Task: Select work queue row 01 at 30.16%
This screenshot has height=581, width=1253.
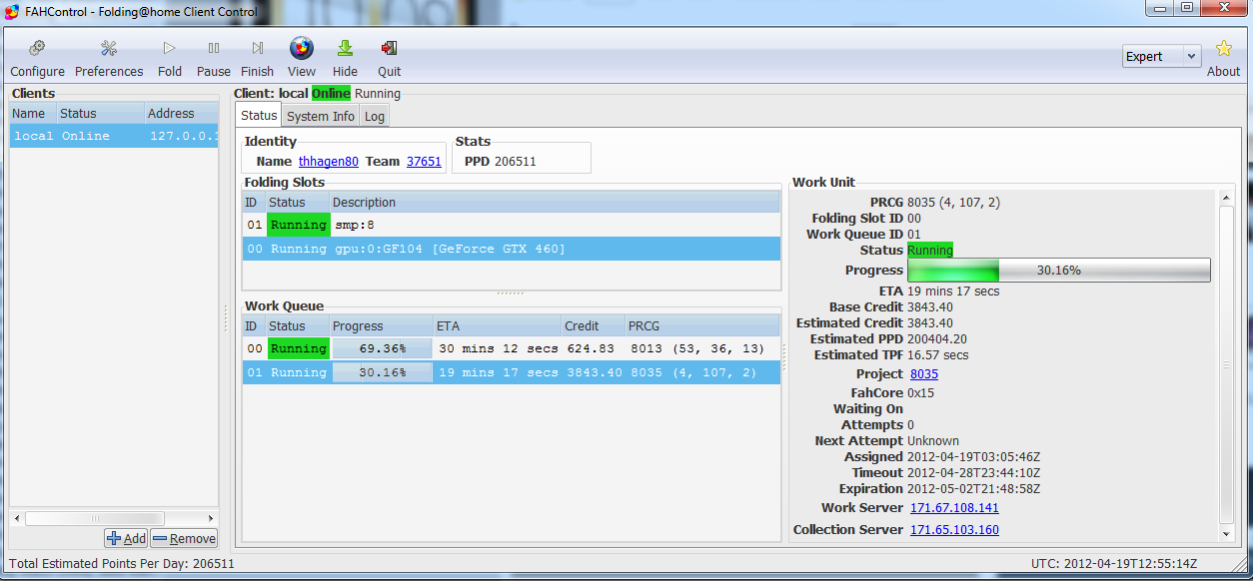Action: pyautogui.click(x=511, y=372)
